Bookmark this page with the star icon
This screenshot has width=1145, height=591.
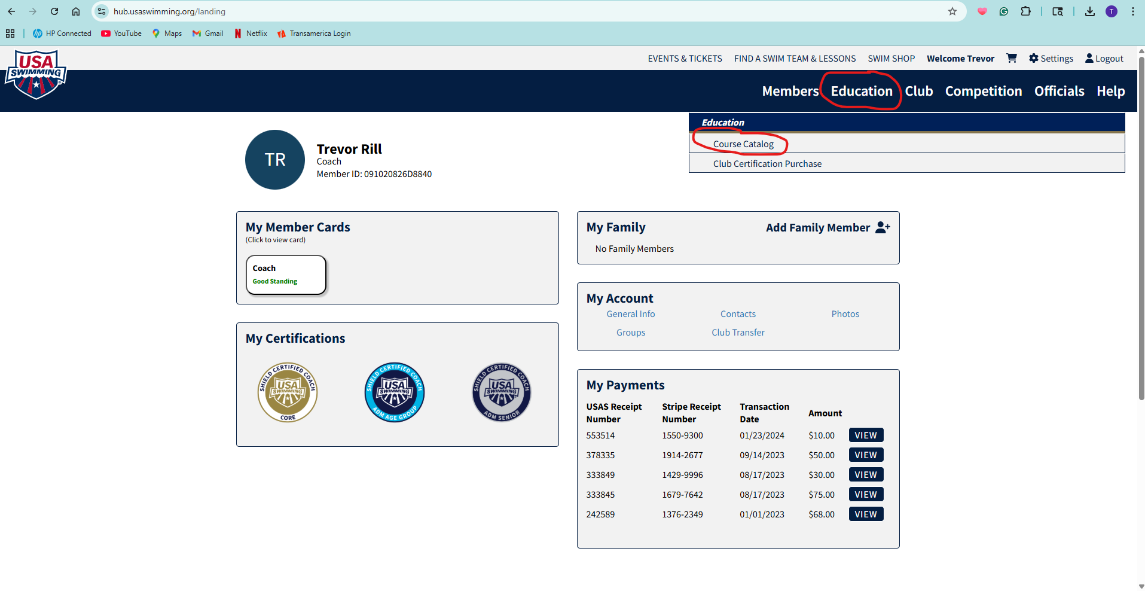click(x=952, y=11)
